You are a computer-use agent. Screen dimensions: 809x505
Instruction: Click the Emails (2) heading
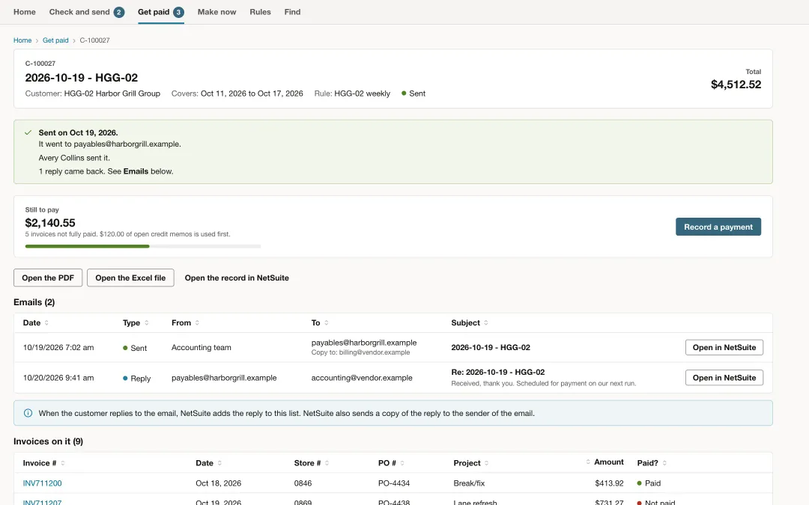[34, 302]
